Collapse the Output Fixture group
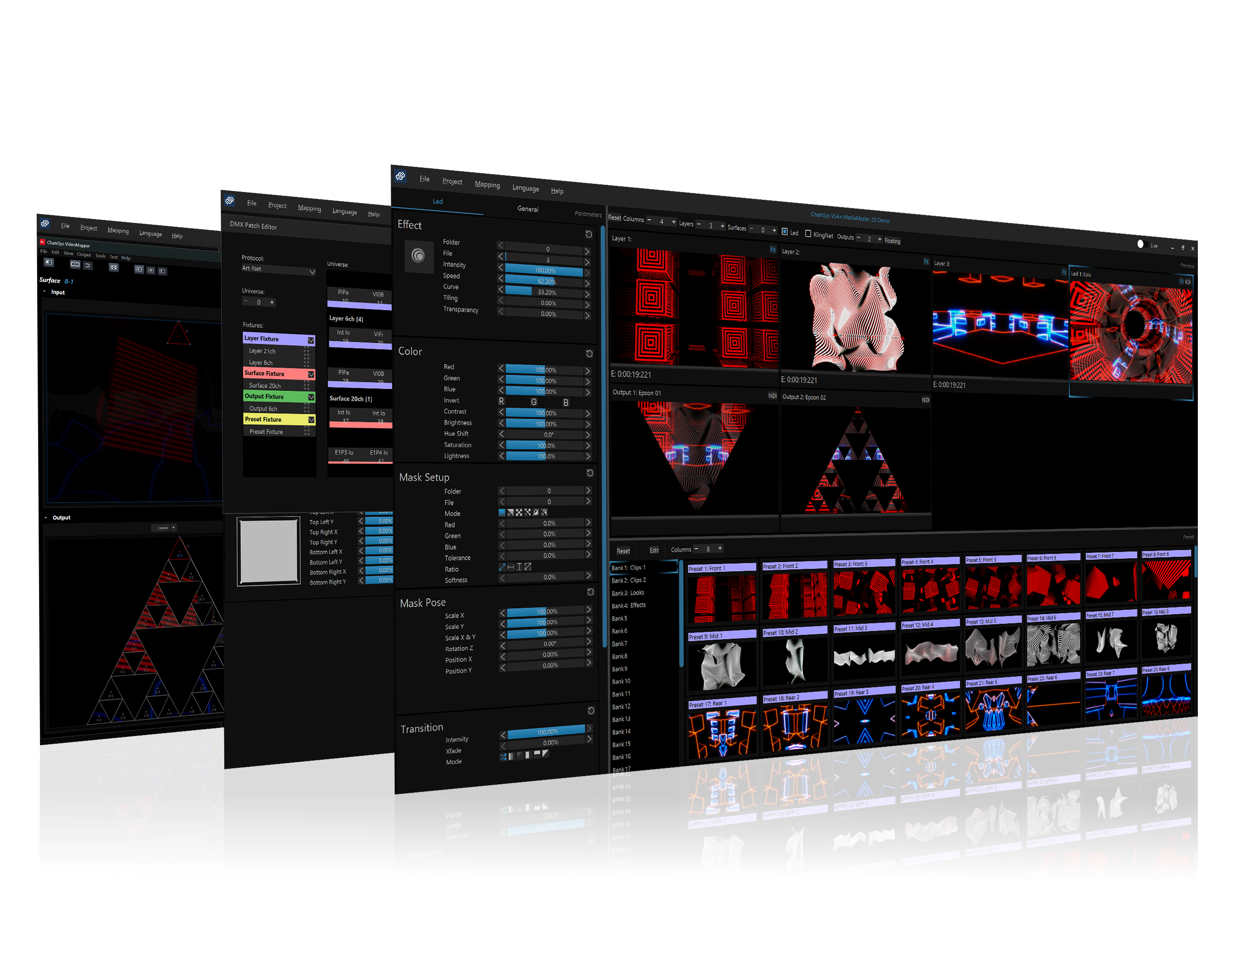Viewport: 1235px width, 954px height. coord(311,397)
